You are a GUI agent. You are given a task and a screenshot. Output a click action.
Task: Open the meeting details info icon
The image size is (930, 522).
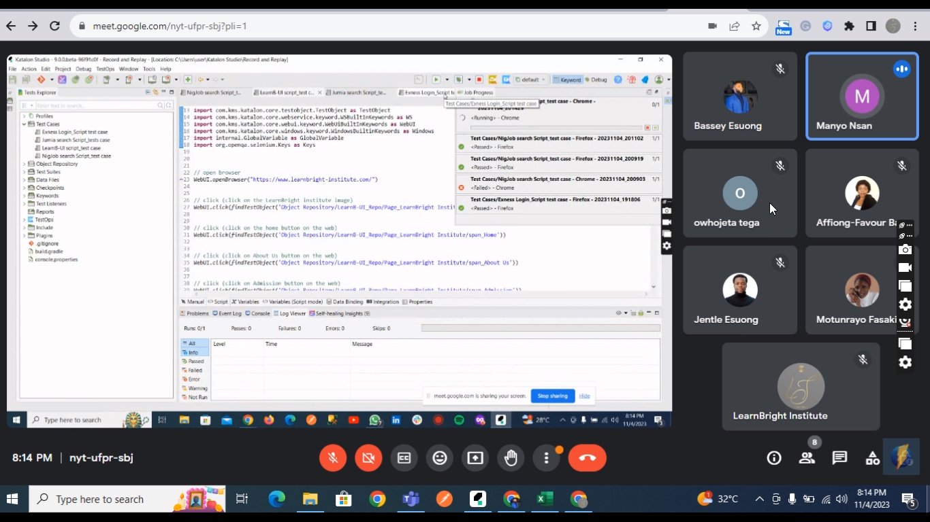pyautogui.click(x=774, y=458)
